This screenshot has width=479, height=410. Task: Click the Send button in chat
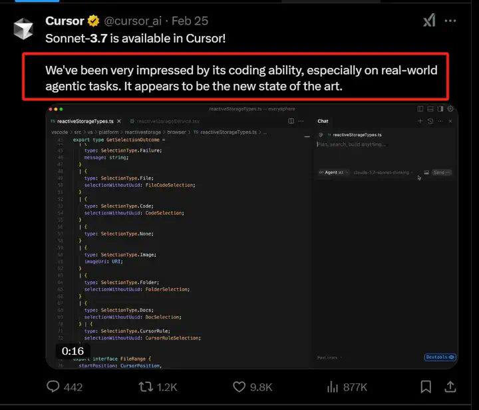pos(442,172)
